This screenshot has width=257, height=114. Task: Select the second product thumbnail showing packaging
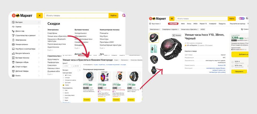[x=154, y=49]
